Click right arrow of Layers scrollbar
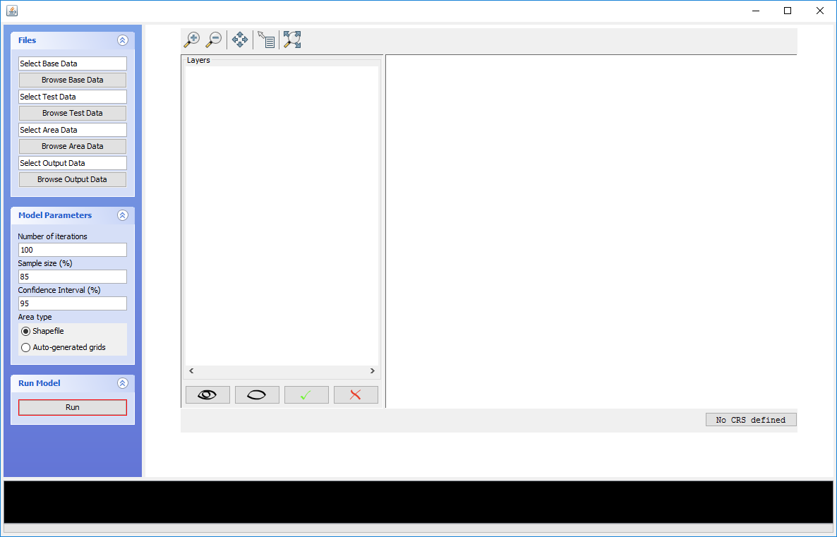 373,371
